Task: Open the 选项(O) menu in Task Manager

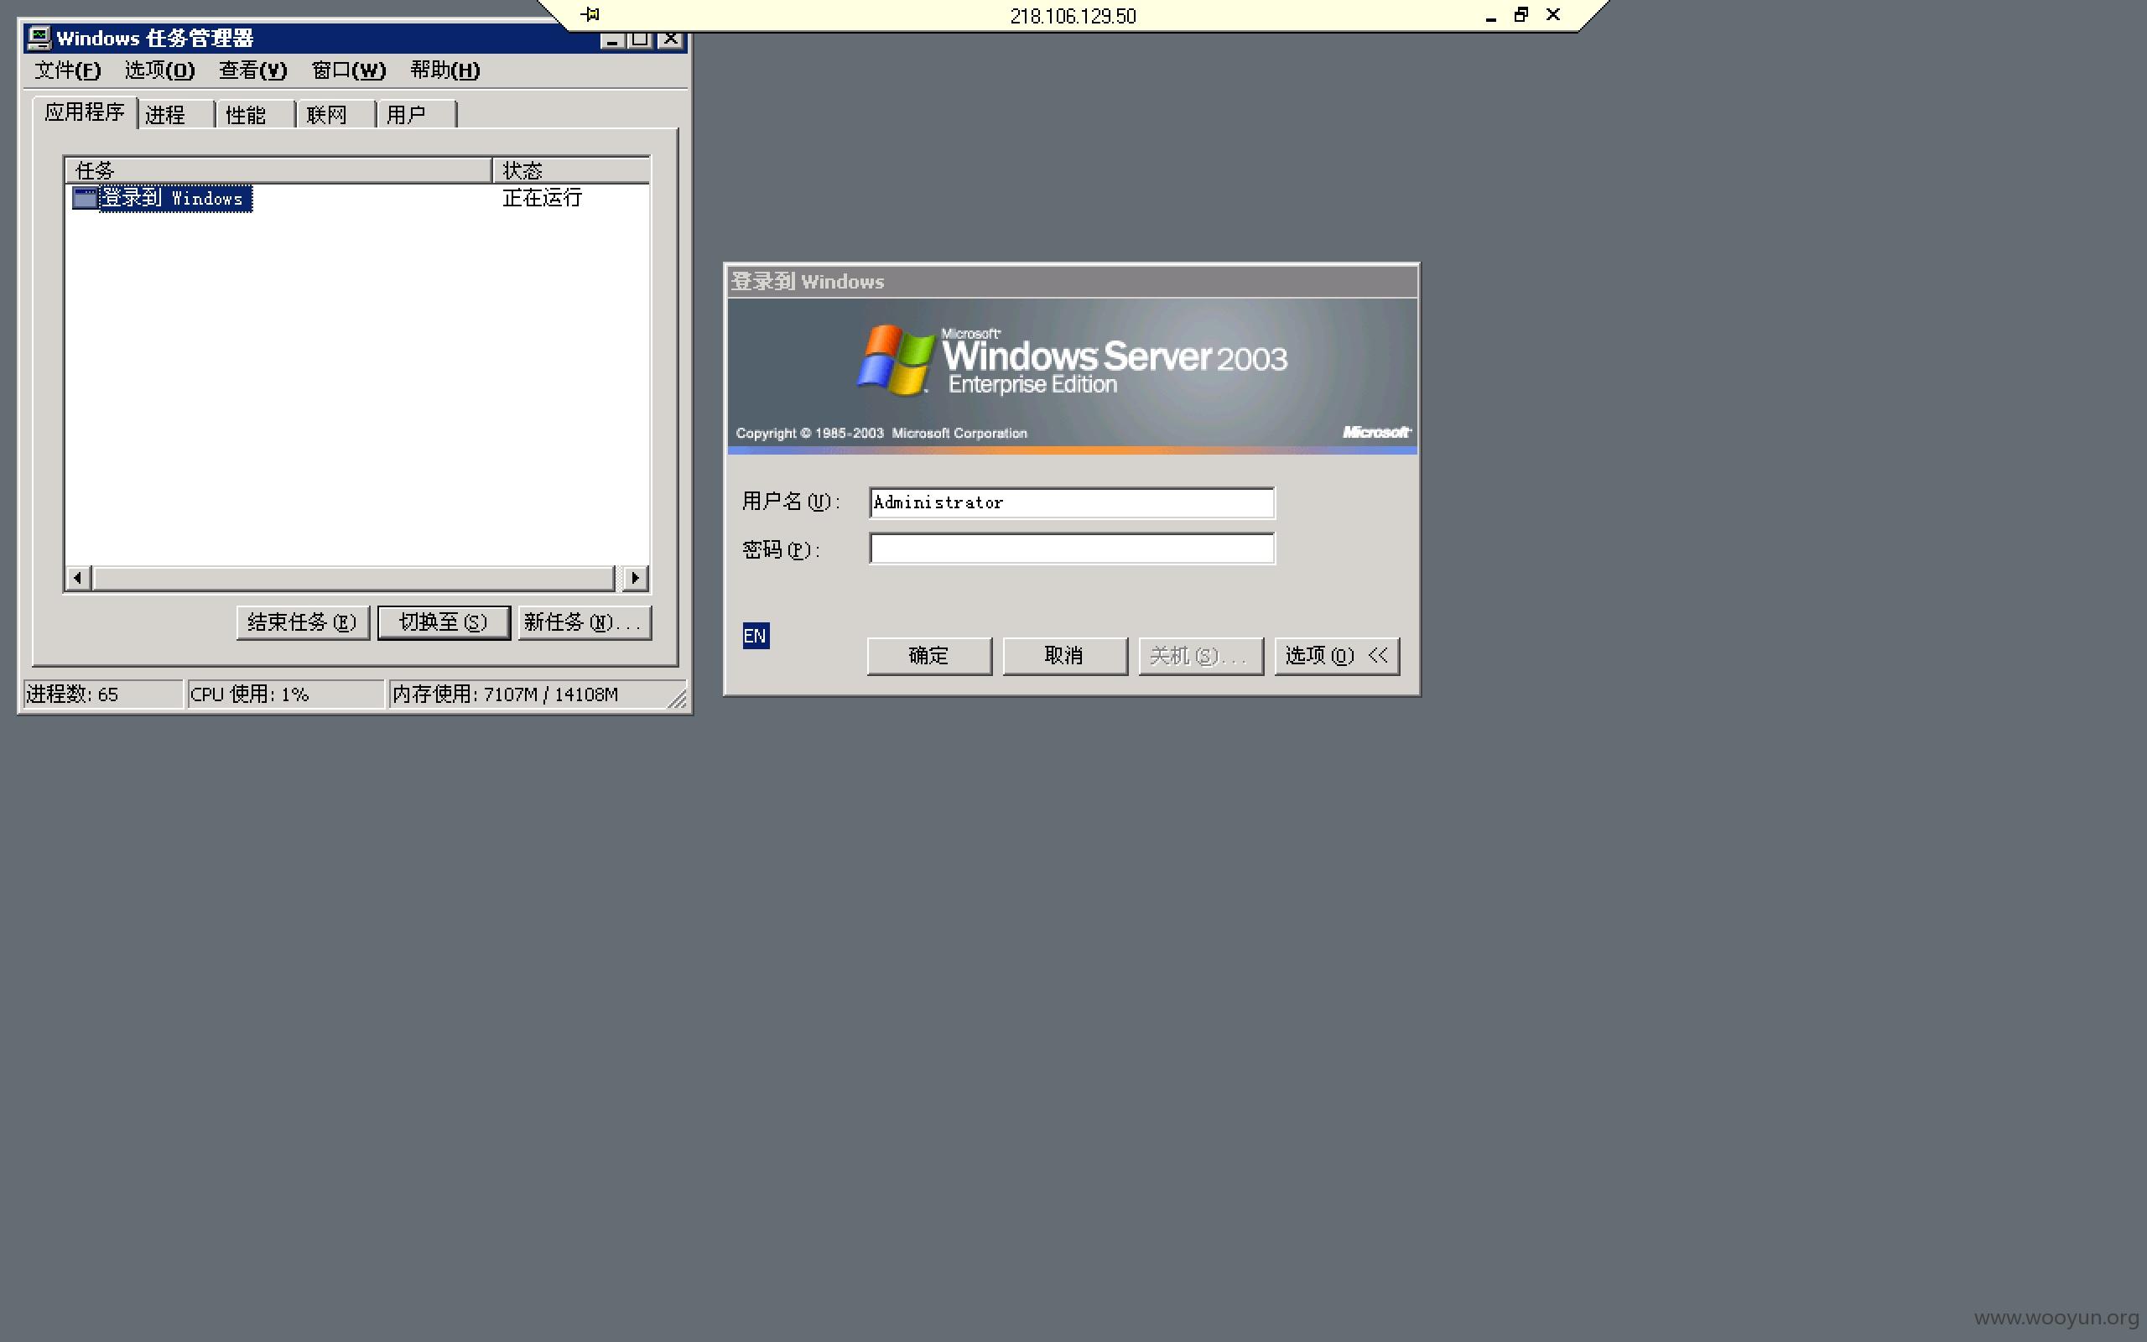Action: click(159, 70)
